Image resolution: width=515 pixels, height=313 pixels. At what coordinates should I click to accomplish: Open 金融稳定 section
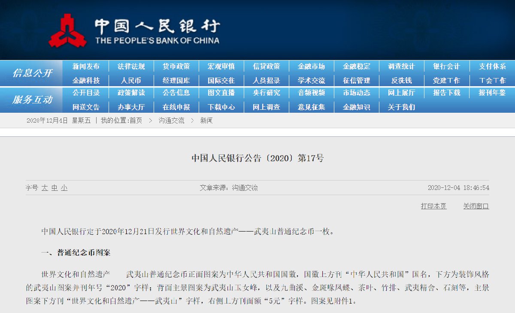[356, 66]
